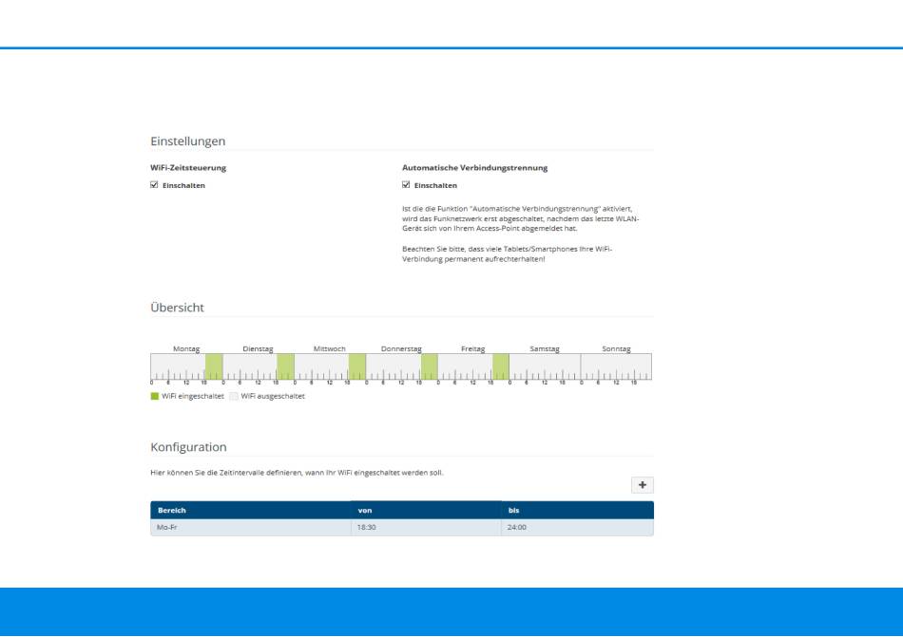Toggle WiFi-Zeitsteuerung Einschalten checkbox

(154, 184)
